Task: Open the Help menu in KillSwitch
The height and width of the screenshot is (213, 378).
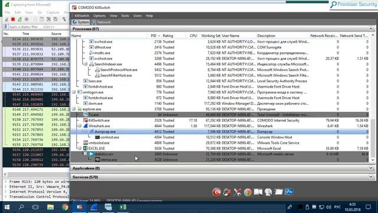Action: click(x=149, y=16)
